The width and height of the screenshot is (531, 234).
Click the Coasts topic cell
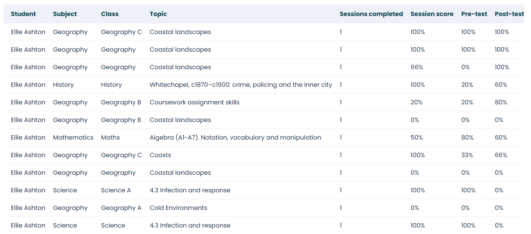[x=160, y=155]
